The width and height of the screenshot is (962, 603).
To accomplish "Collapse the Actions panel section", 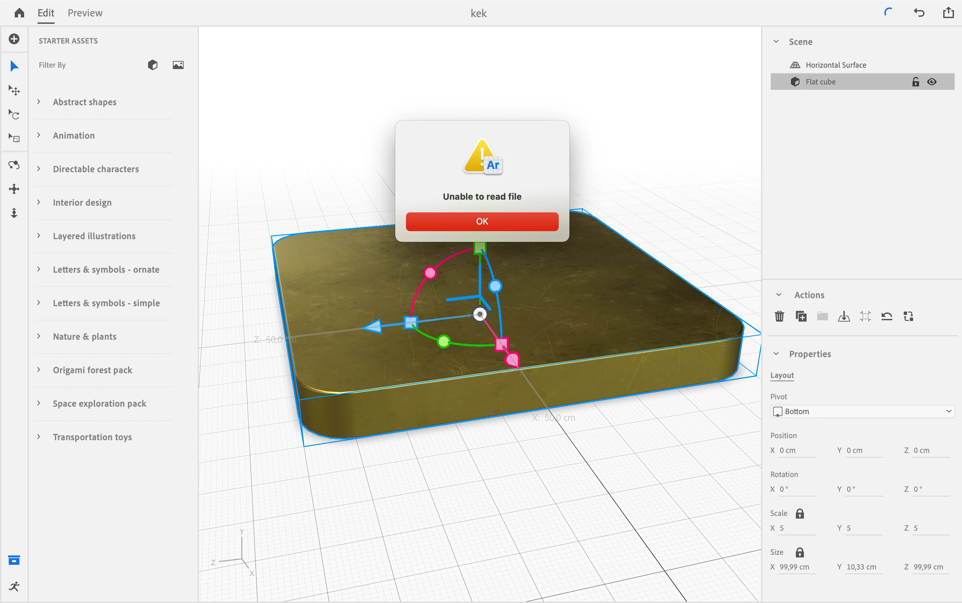I will (x=778, y=295).
